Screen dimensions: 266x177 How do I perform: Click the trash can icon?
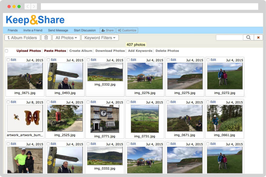(46, 37)
